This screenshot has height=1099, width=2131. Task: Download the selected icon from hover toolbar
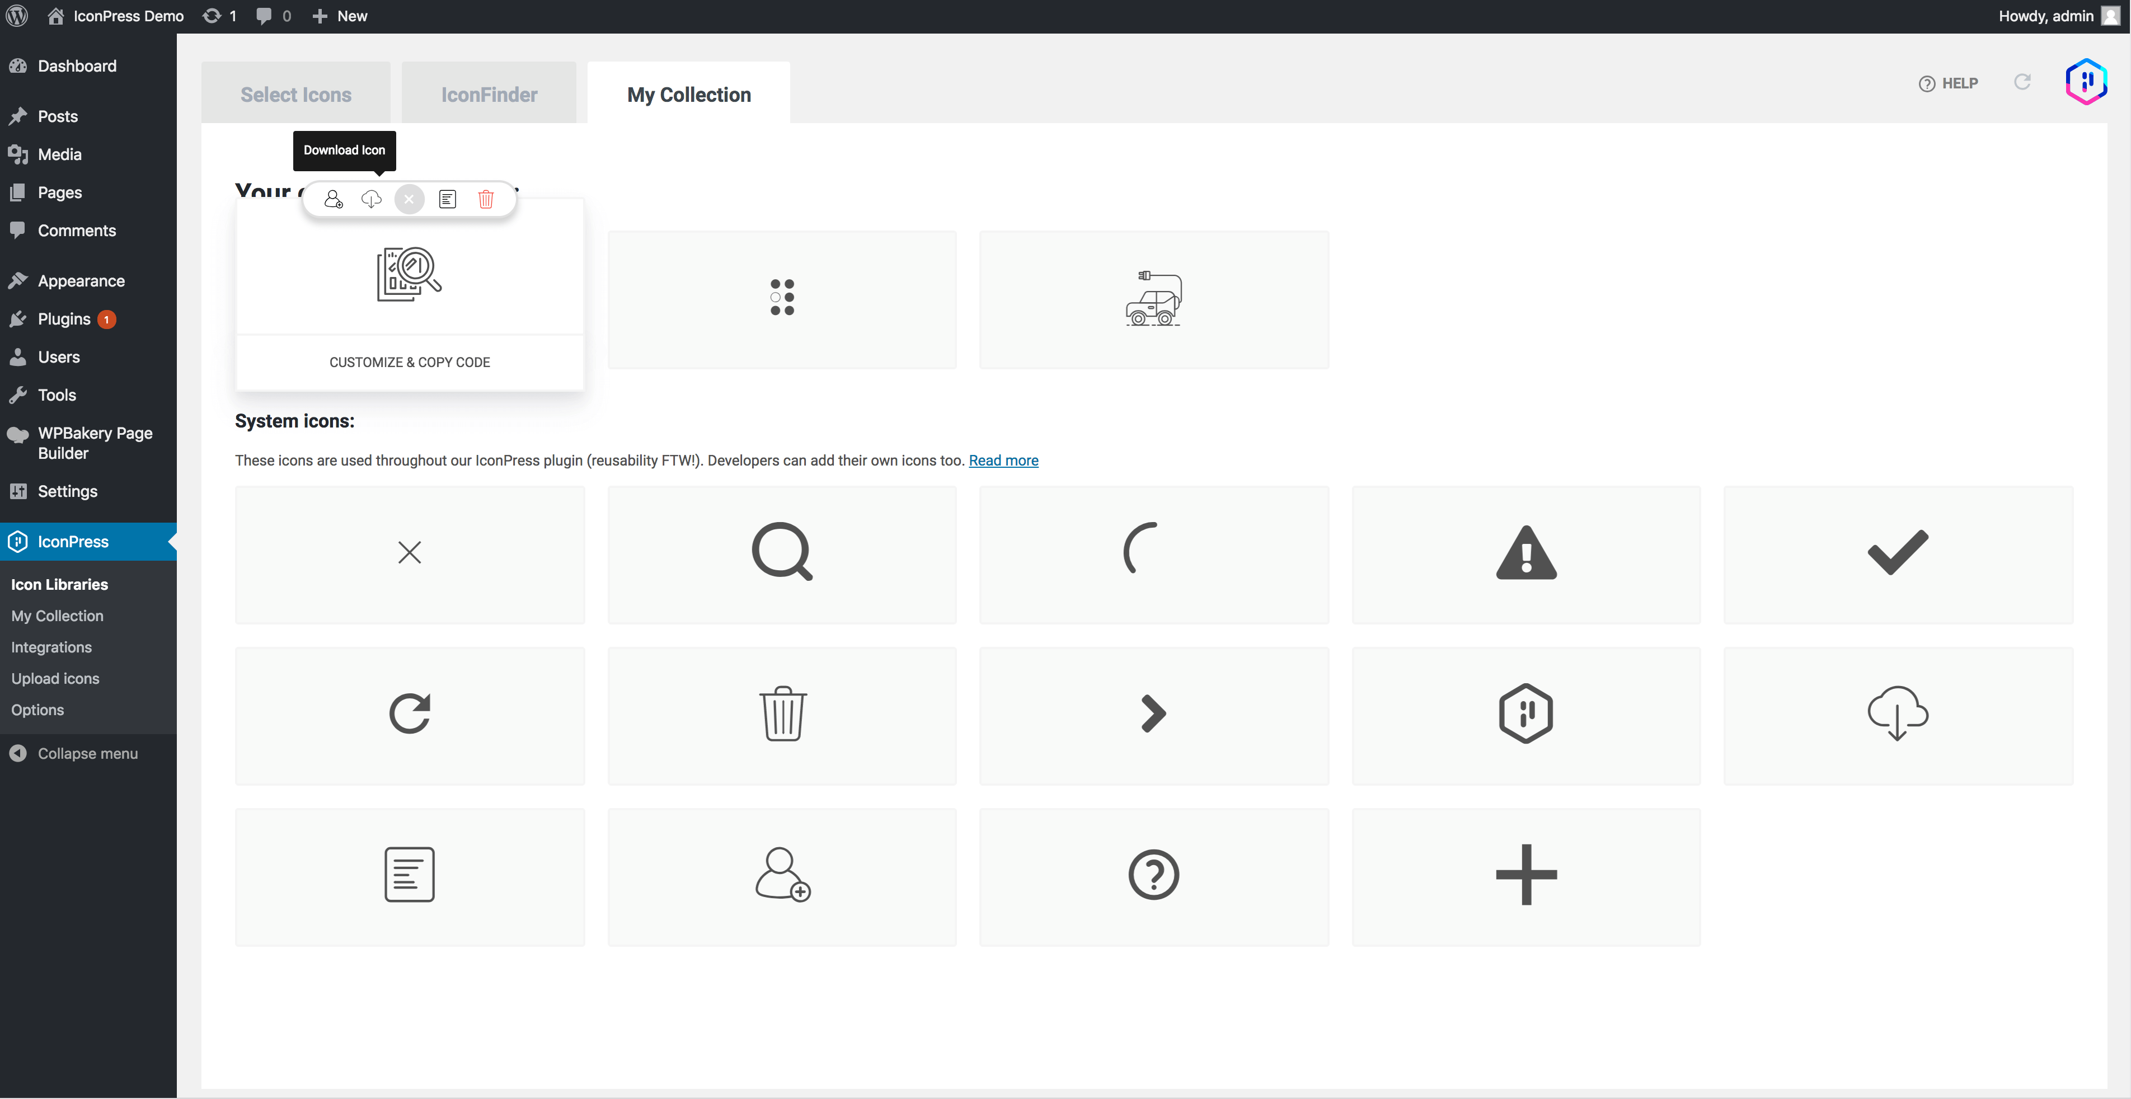tap(372, 199)
